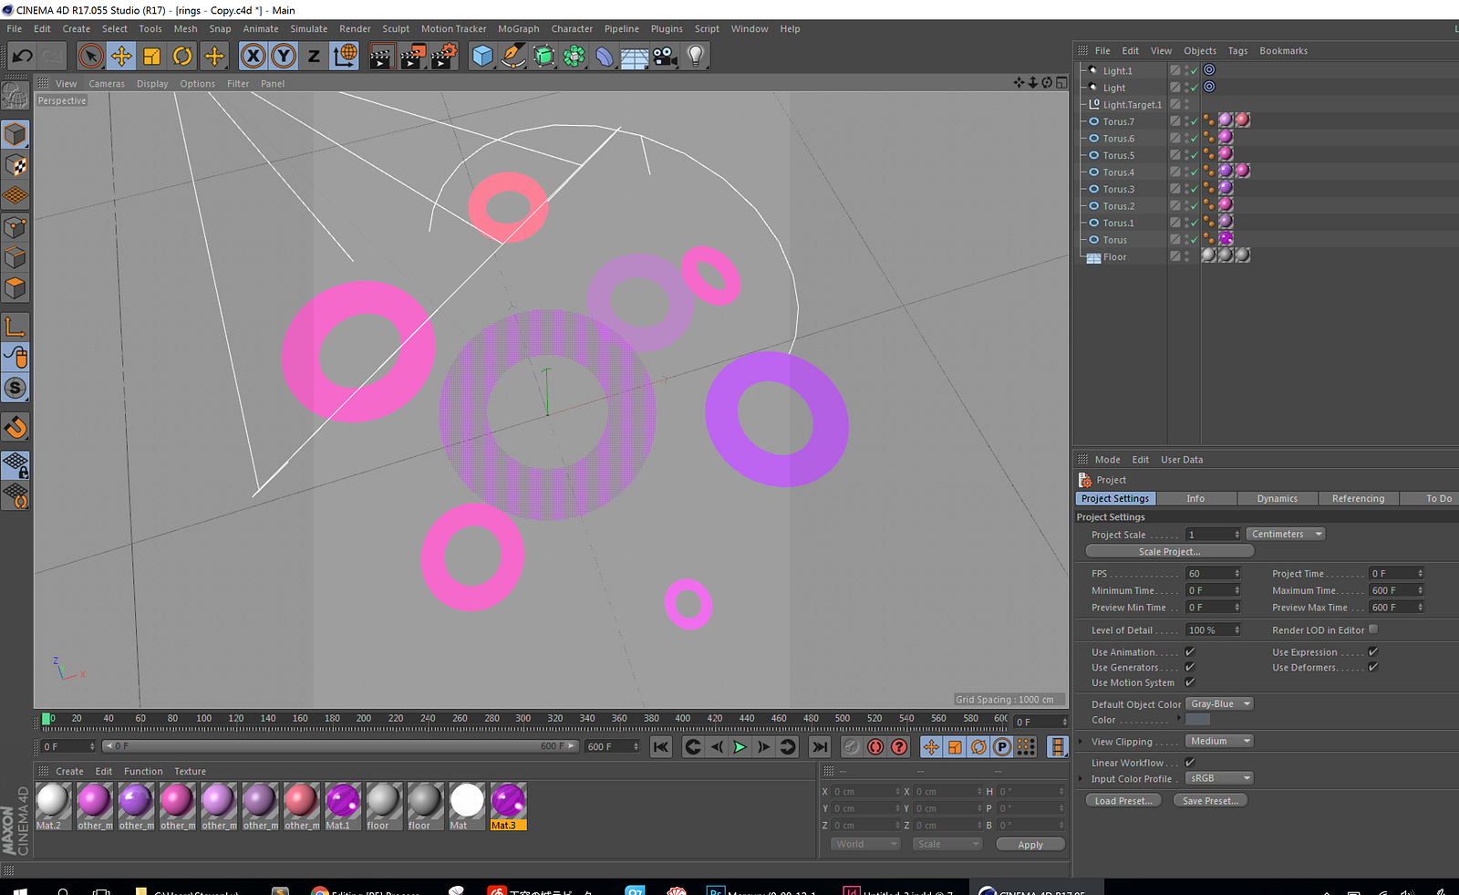Select the Rotate tool in top toolbar
Screen dimensions: 1459x895
182,57
